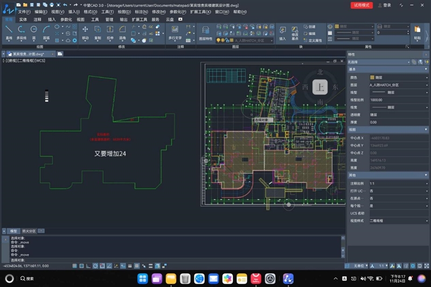
Task: Switch to the 注释 ribbon tab
Action: (x=37, y=19)
